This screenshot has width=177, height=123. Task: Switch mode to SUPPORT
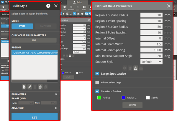point(46,26)
